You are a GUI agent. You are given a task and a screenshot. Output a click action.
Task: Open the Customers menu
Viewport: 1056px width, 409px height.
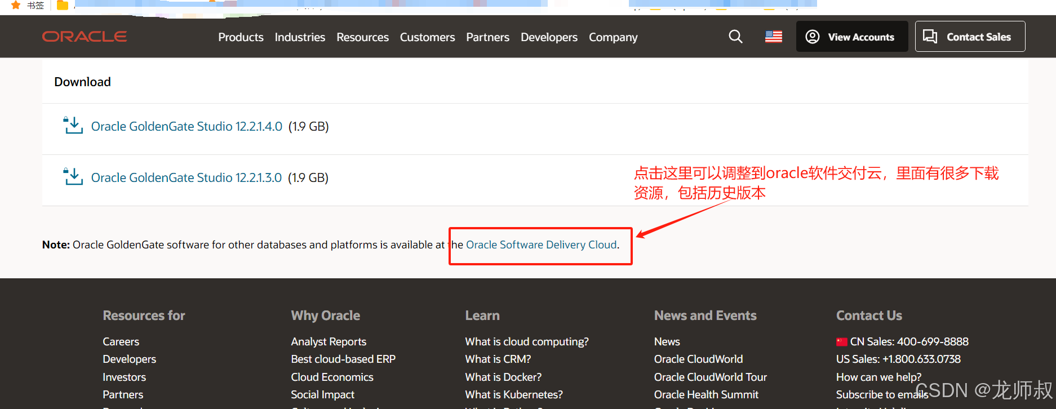click(x=427, y=37)
